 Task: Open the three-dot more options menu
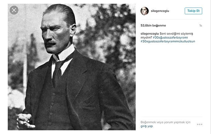pyautogui.click(x=200, y=124)
